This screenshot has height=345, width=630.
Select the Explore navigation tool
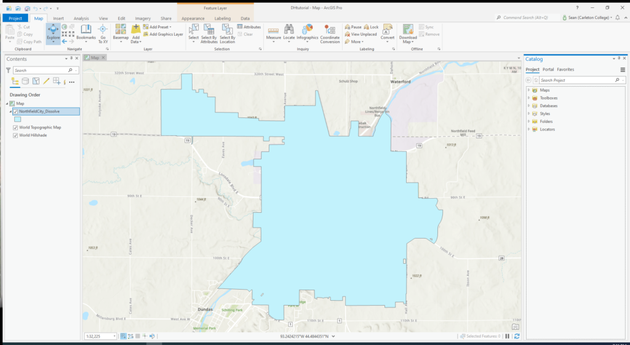(53, 33)
